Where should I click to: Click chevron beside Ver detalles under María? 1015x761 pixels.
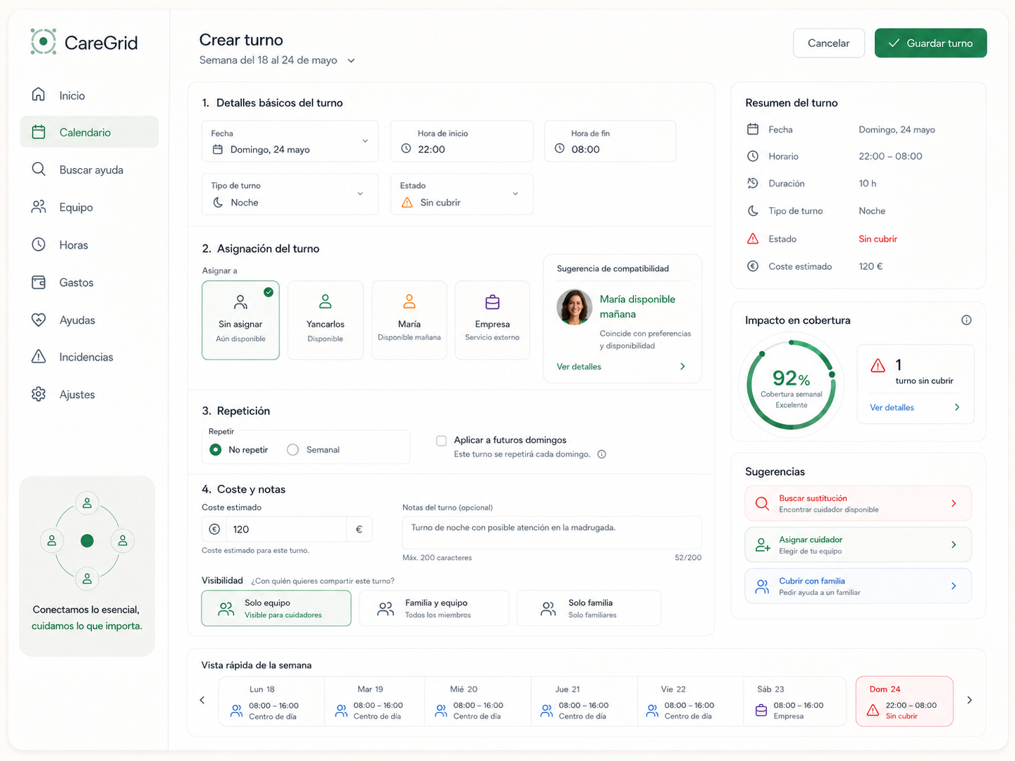[x=683, y=366]
